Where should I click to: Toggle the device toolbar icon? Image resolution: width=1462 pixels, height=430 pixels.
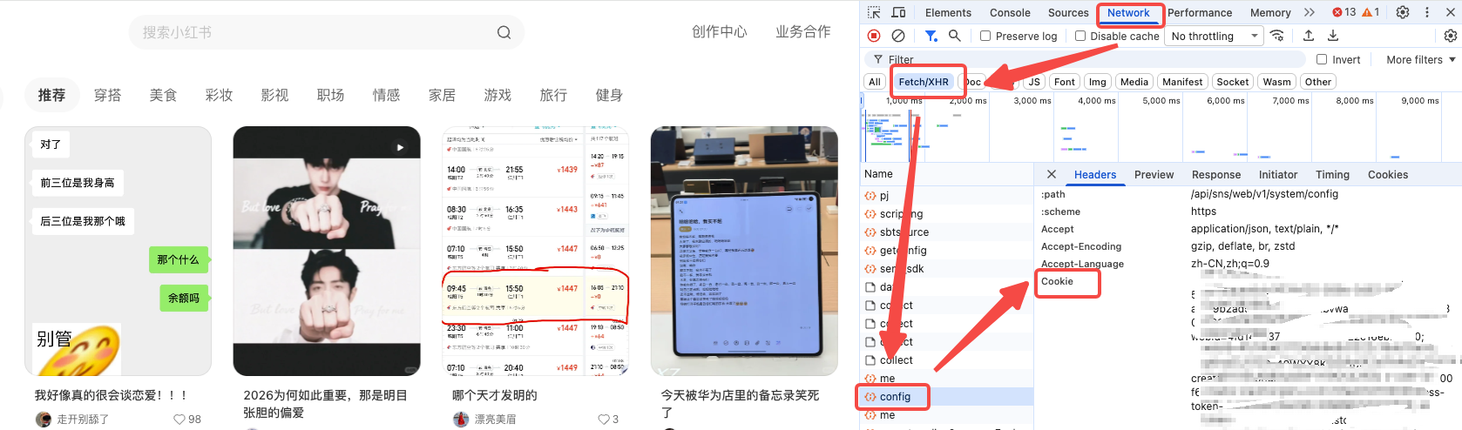(x=898, y=12)
